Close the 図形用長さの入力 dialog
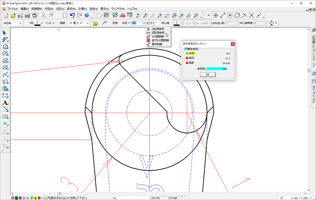 [x=232, y=44]
